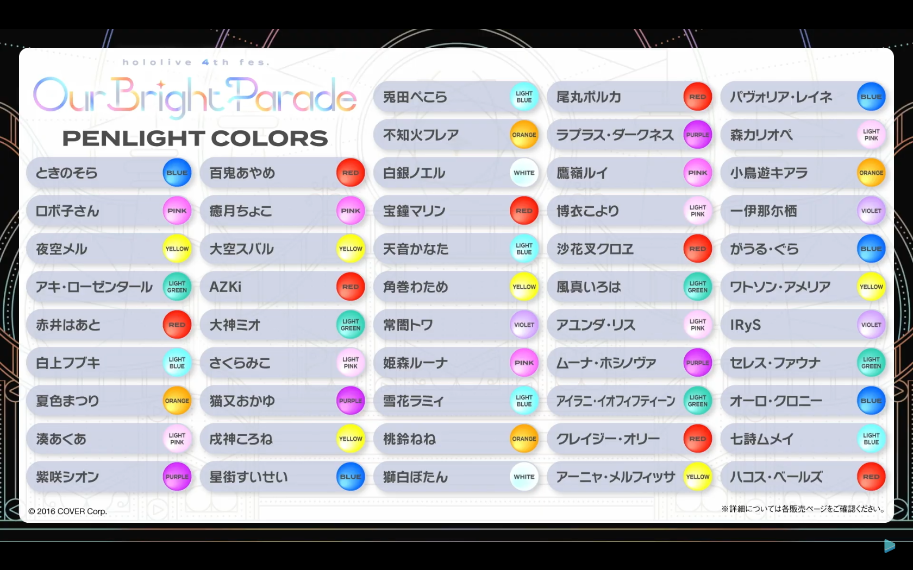
Task: Click the YELLOW swatch for 角巻わため
Action: click(524, 287)
